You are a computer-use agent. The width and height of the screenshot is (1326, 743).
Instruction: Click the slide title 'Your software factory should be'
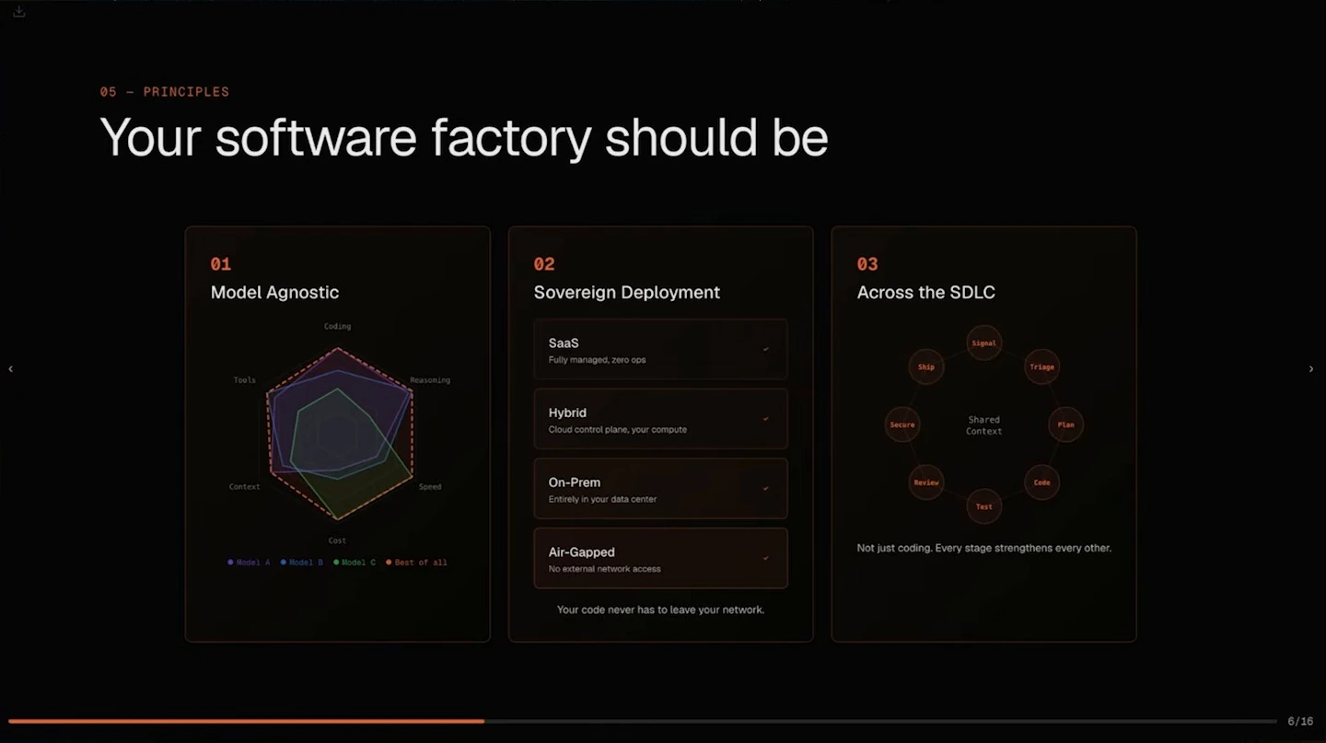point(463,138)
